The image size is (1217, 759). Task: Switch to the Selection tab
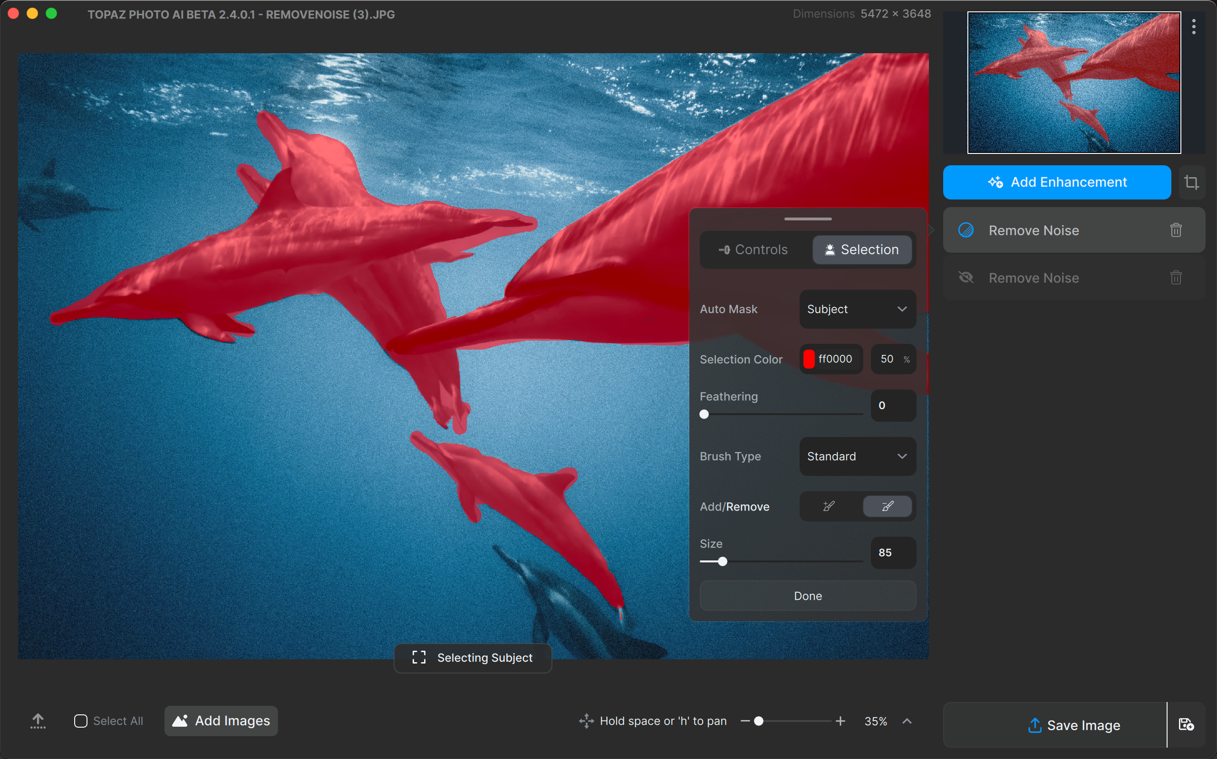click(x=862, y=249)
